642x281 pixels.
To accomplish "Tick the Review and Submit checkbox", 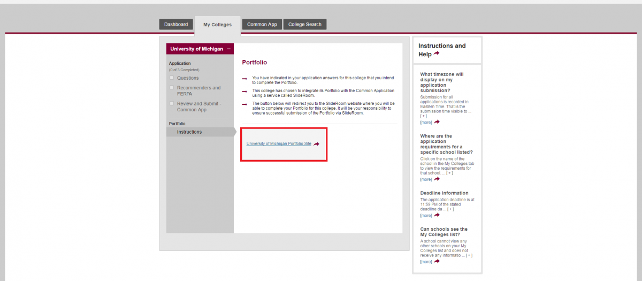I will (x=172, y=103).
